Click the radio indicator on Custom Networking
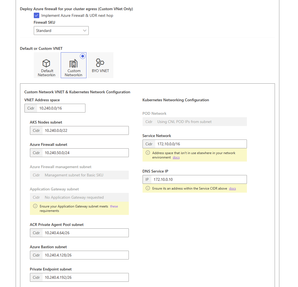This screenshot has width=298, height=287. [x=83, y=56]
